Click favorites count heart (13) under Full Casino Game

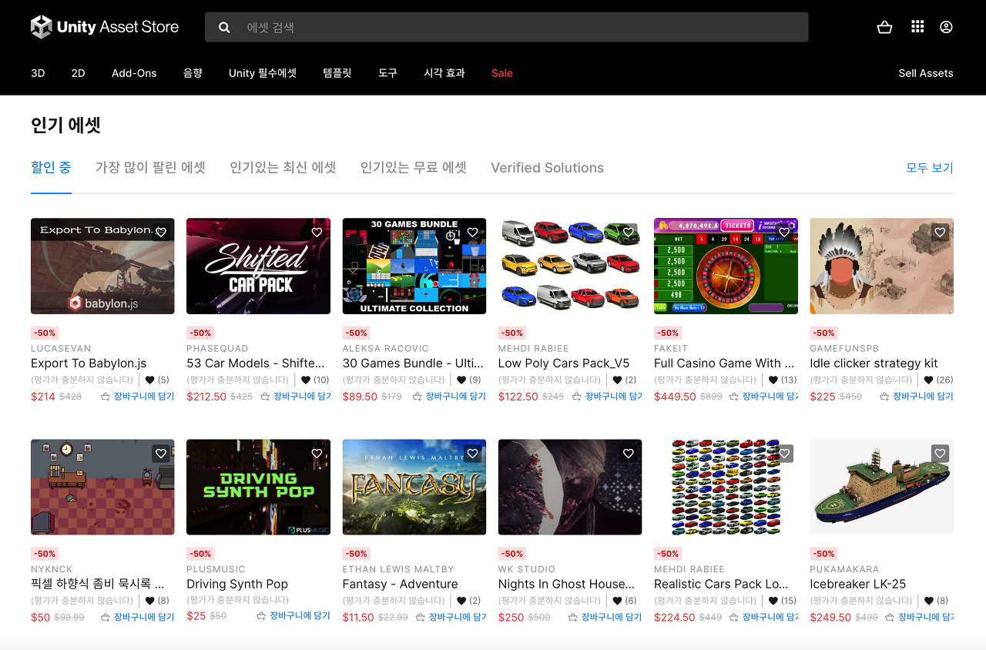pyautogui.click(x=773, y=380)
